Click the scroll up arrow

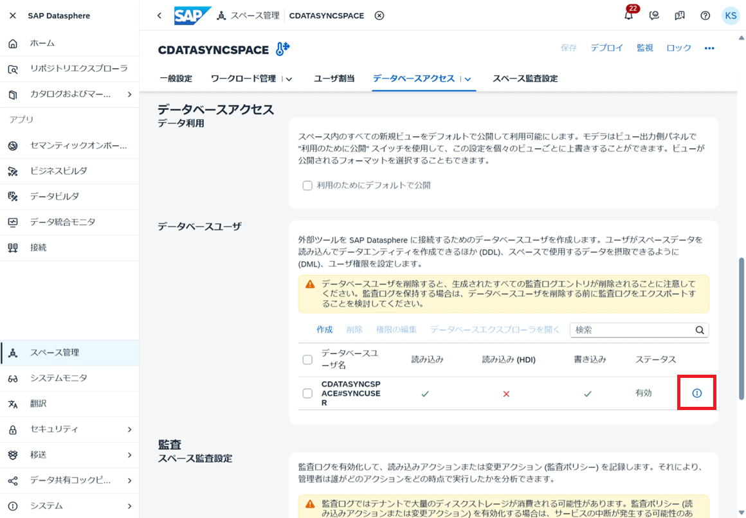click(x=741, y=37)
